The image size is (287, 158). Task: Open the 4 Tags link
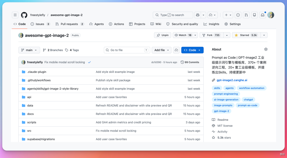click(72, 50)
